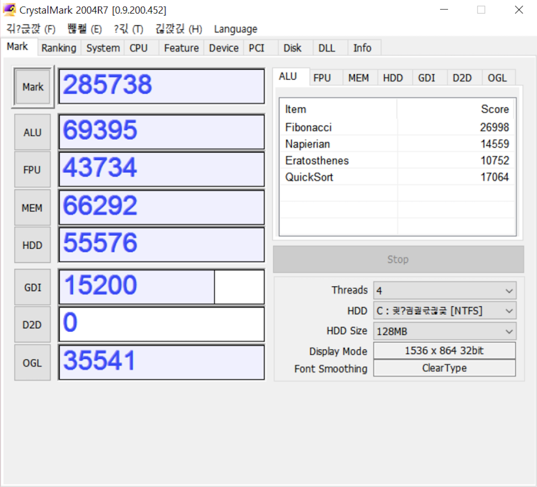Minimize the CrystalMark window
The image size is (537, 487).
click(444, 10)
